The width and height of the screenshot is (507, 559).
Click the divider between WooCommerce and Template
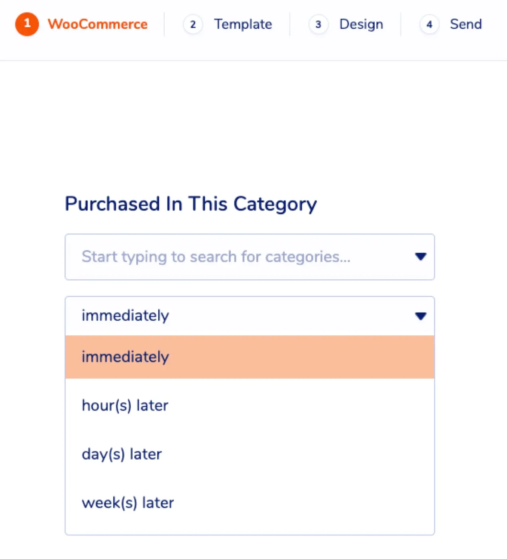(164, 24)
